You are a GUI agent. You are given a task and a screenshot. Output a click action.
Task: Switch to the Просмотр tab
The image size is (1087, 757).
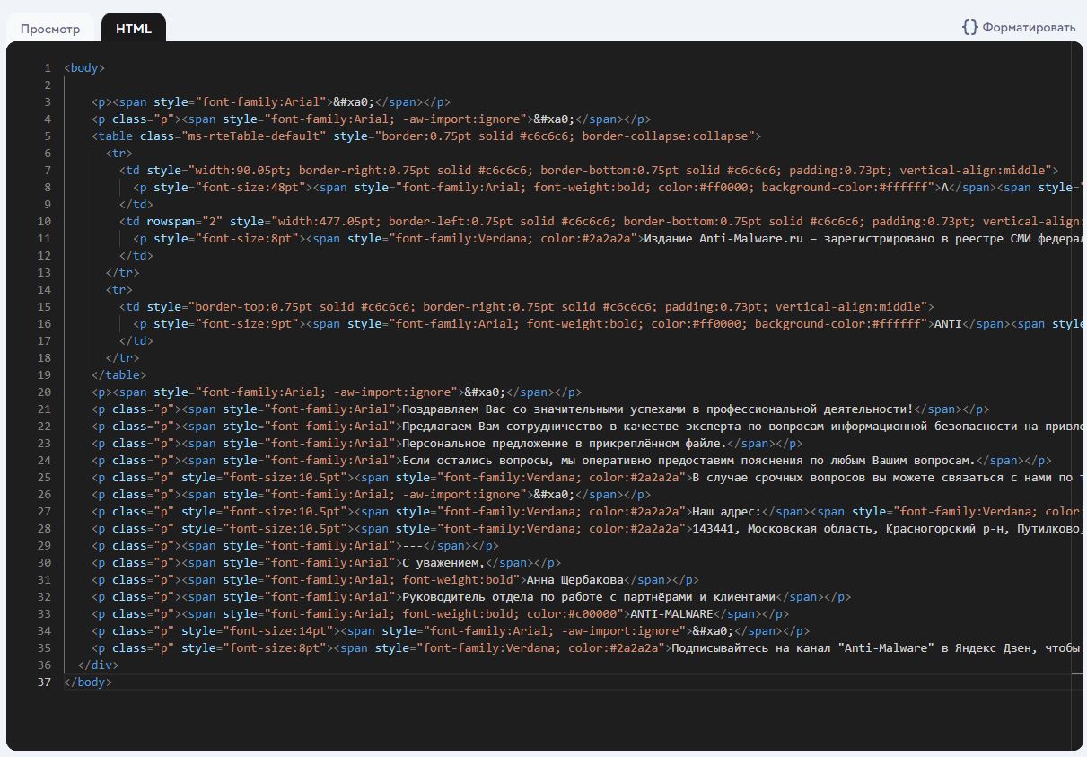(50, 29)
